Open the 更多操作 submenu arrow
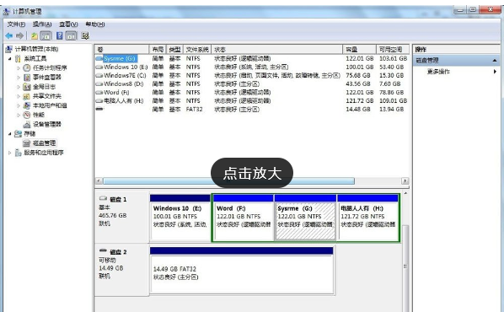 [495, 72]
